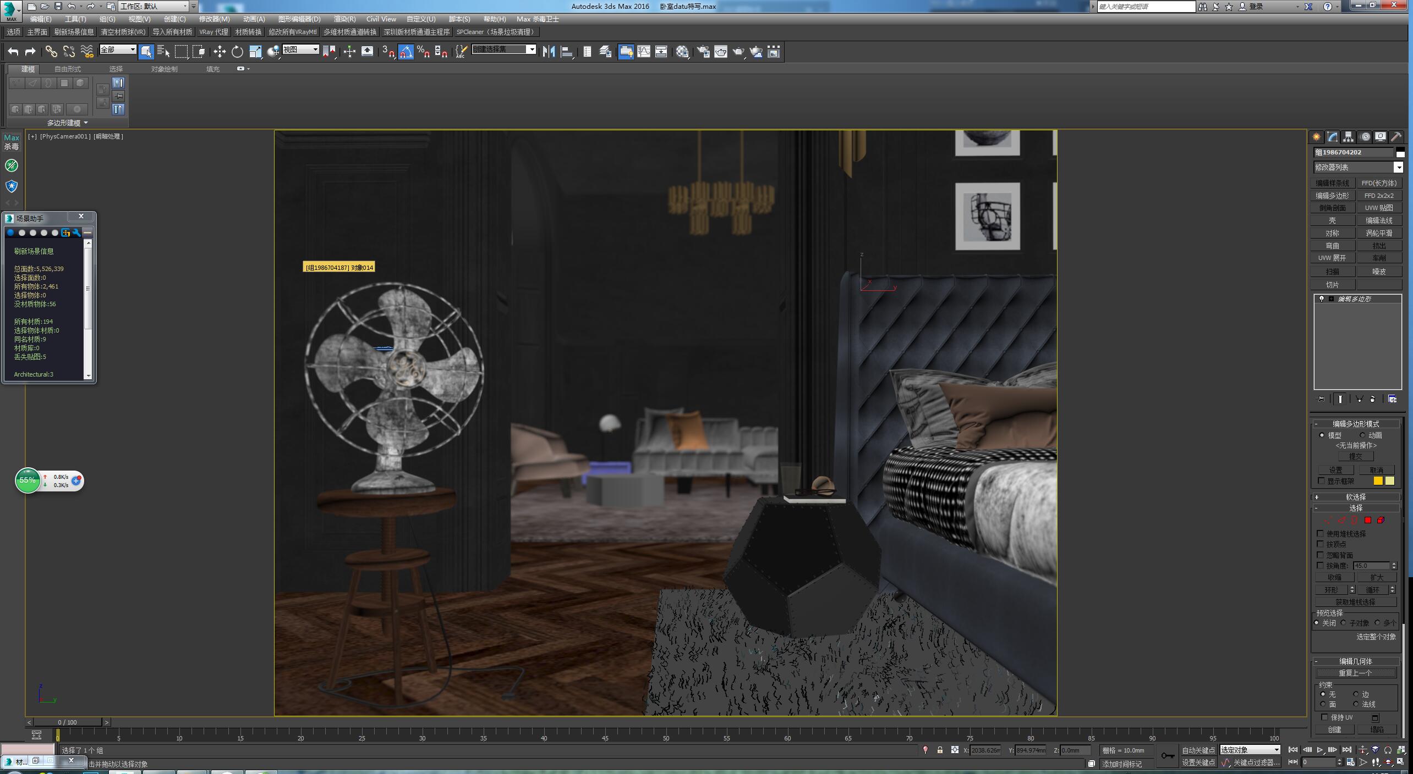Click the render teapot icon
The height and width of the screenshot is (774, 1413).
pyautogui.click(x=738, y=52)
